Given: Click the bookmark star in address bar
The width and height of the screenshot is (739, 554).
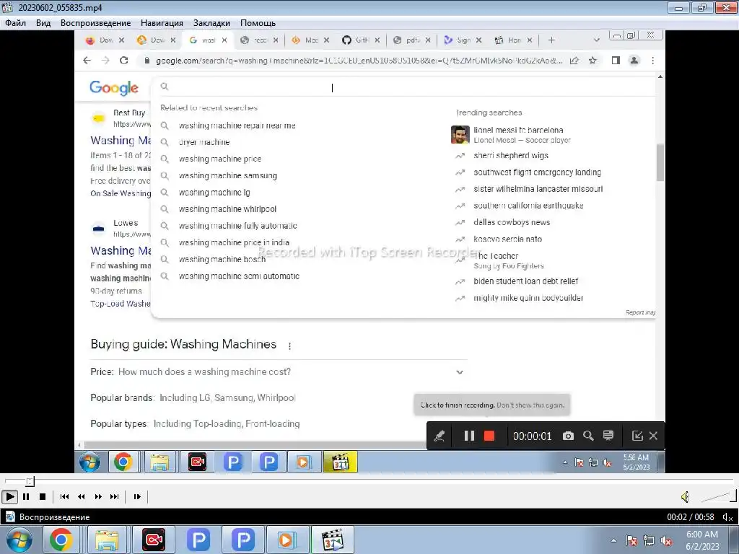Looking at the screenshot, I should (x=593, y=61).
